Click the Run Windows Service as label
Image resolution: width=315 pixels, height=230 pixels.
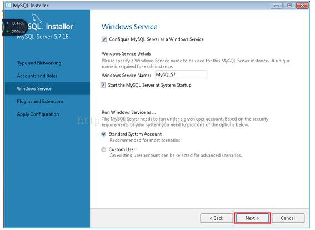[x=128, y=112]
